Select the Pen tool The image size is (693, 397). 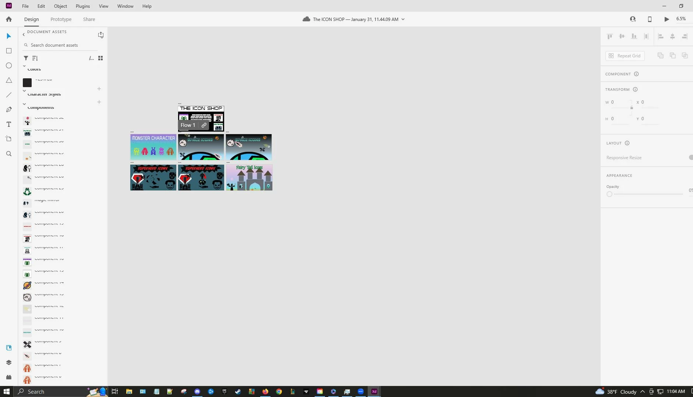point(9,110)
